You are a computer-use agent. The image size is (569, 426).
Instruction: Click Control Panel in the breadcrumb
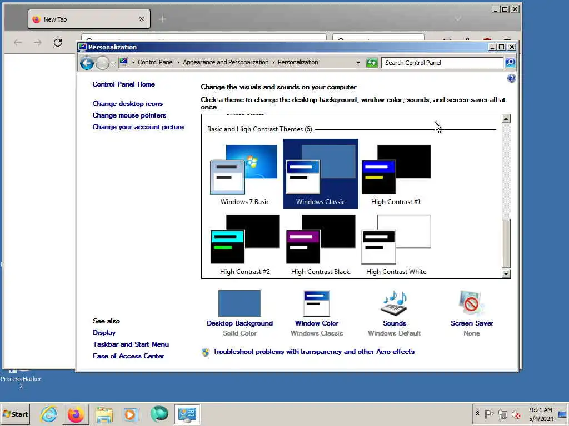pos(156,62)
